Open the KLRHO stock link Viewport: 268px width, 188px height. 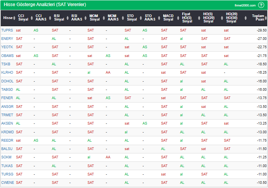[7, 72]
